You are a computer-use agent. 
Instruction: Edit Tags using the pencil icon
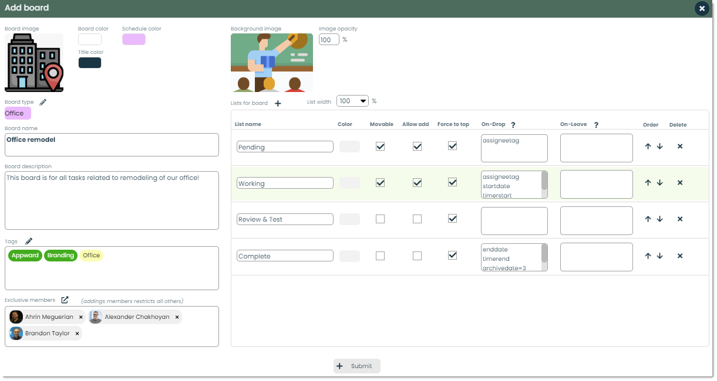coord(28,240)
